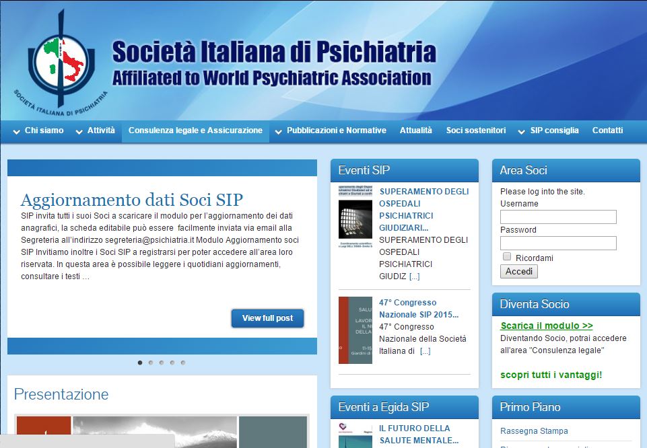Click the Presentazione section heading
The image size is (647, 448).
click(61, 394)
